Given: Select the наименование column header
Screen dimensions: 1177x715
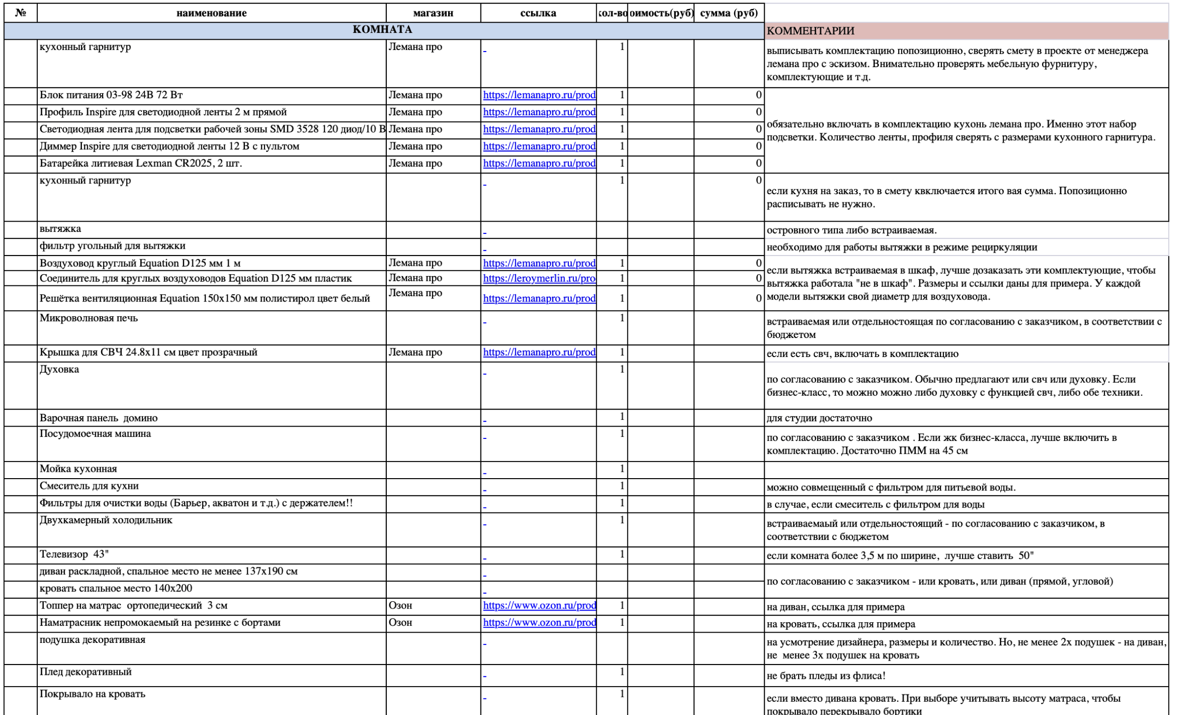Looking at the screenshot, I should point(212,13).
